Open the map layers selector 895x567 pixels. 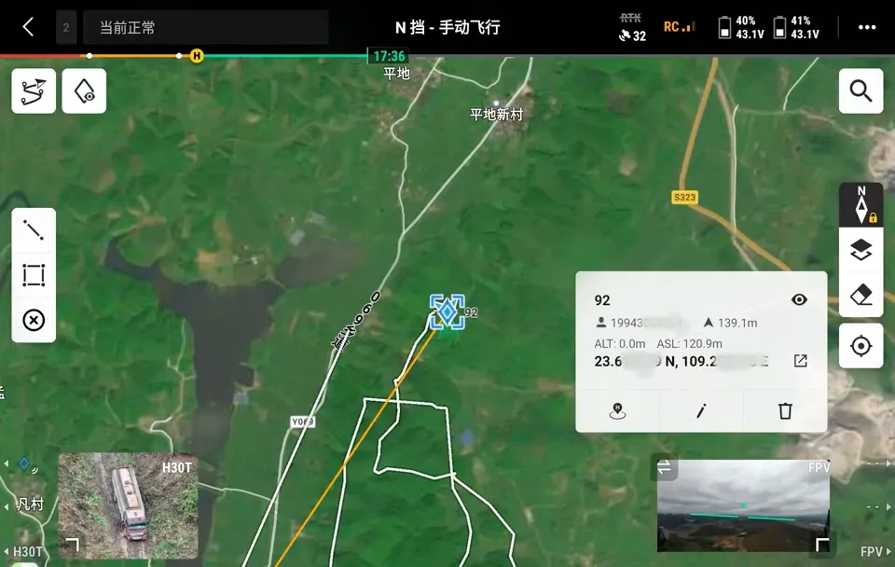(x=861, y=250)
